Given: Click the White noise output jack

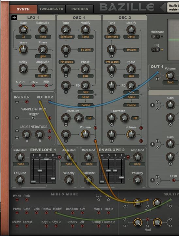Looking at the screenshot, I should coord(17,200).
